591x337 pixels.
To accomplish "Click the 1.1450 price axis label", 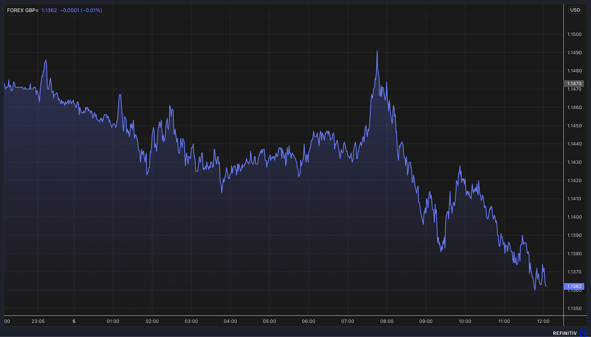I will pos(574,126).
